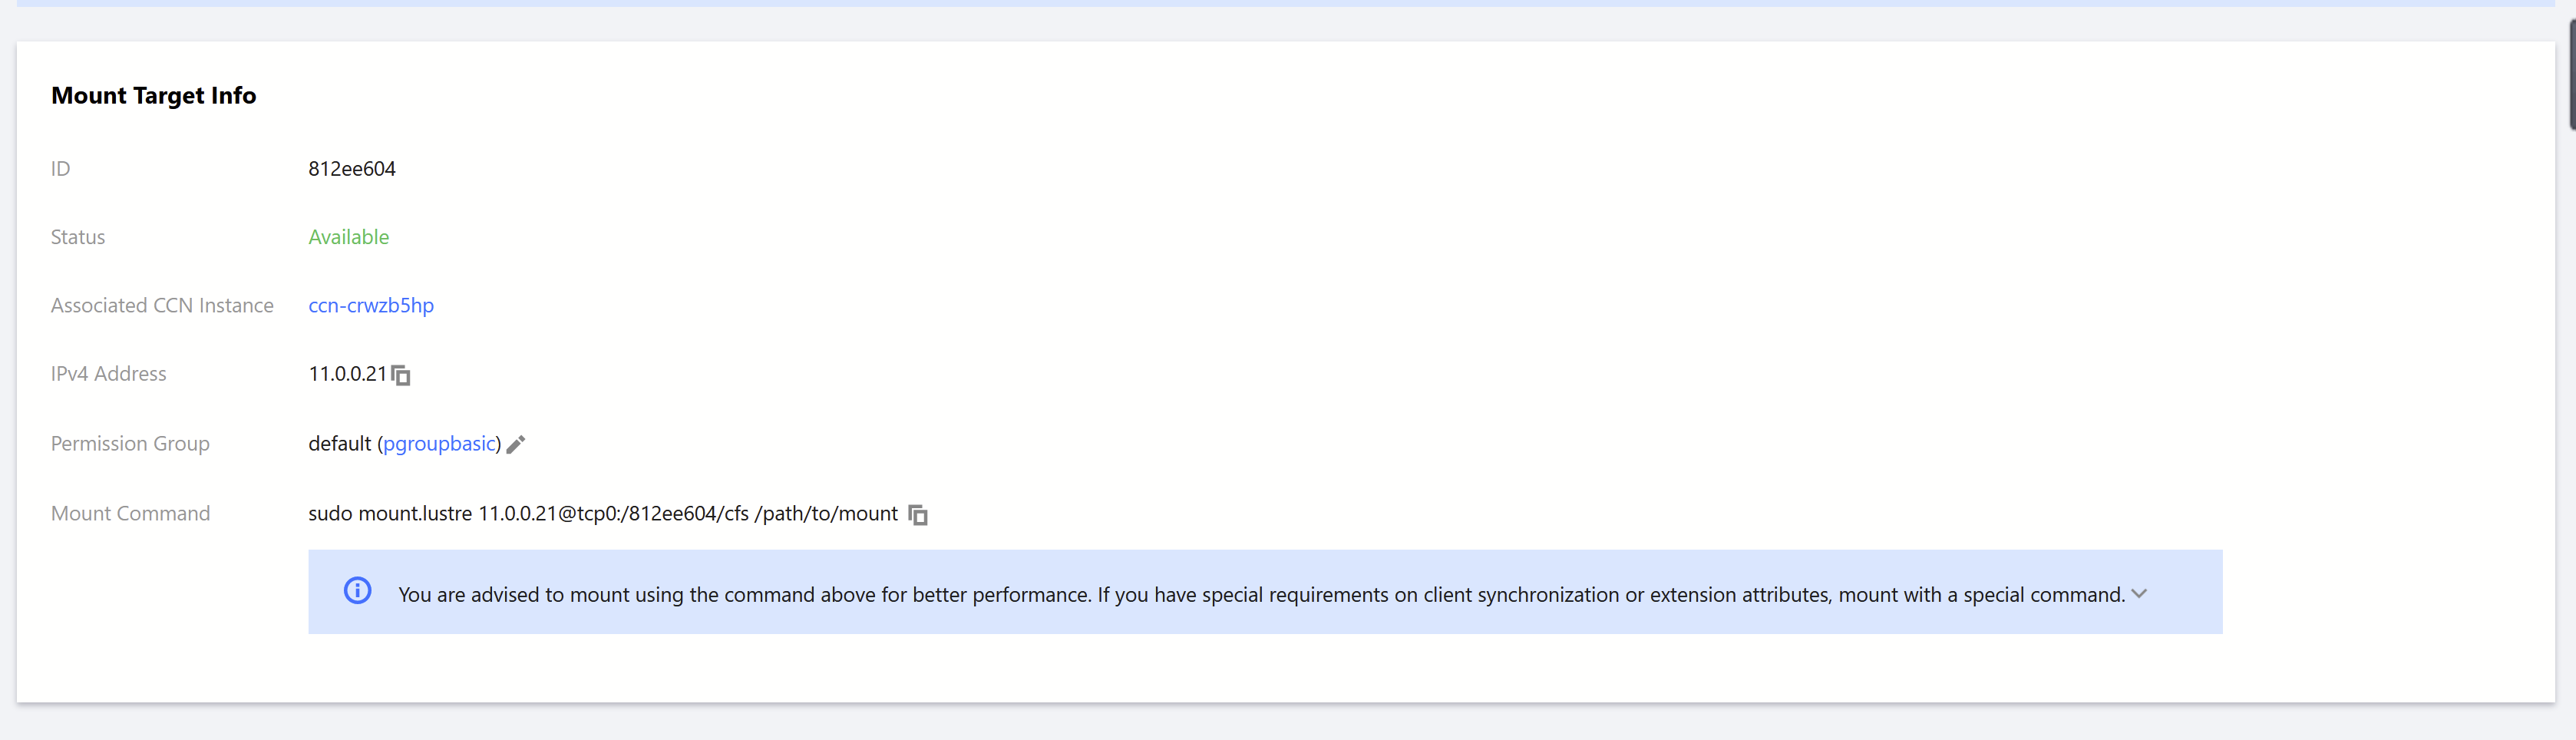The image size is (2576, 740).
Task: Open the ccn-crwzb5hp CCN instance link
Action: click(x=370, y=305)
